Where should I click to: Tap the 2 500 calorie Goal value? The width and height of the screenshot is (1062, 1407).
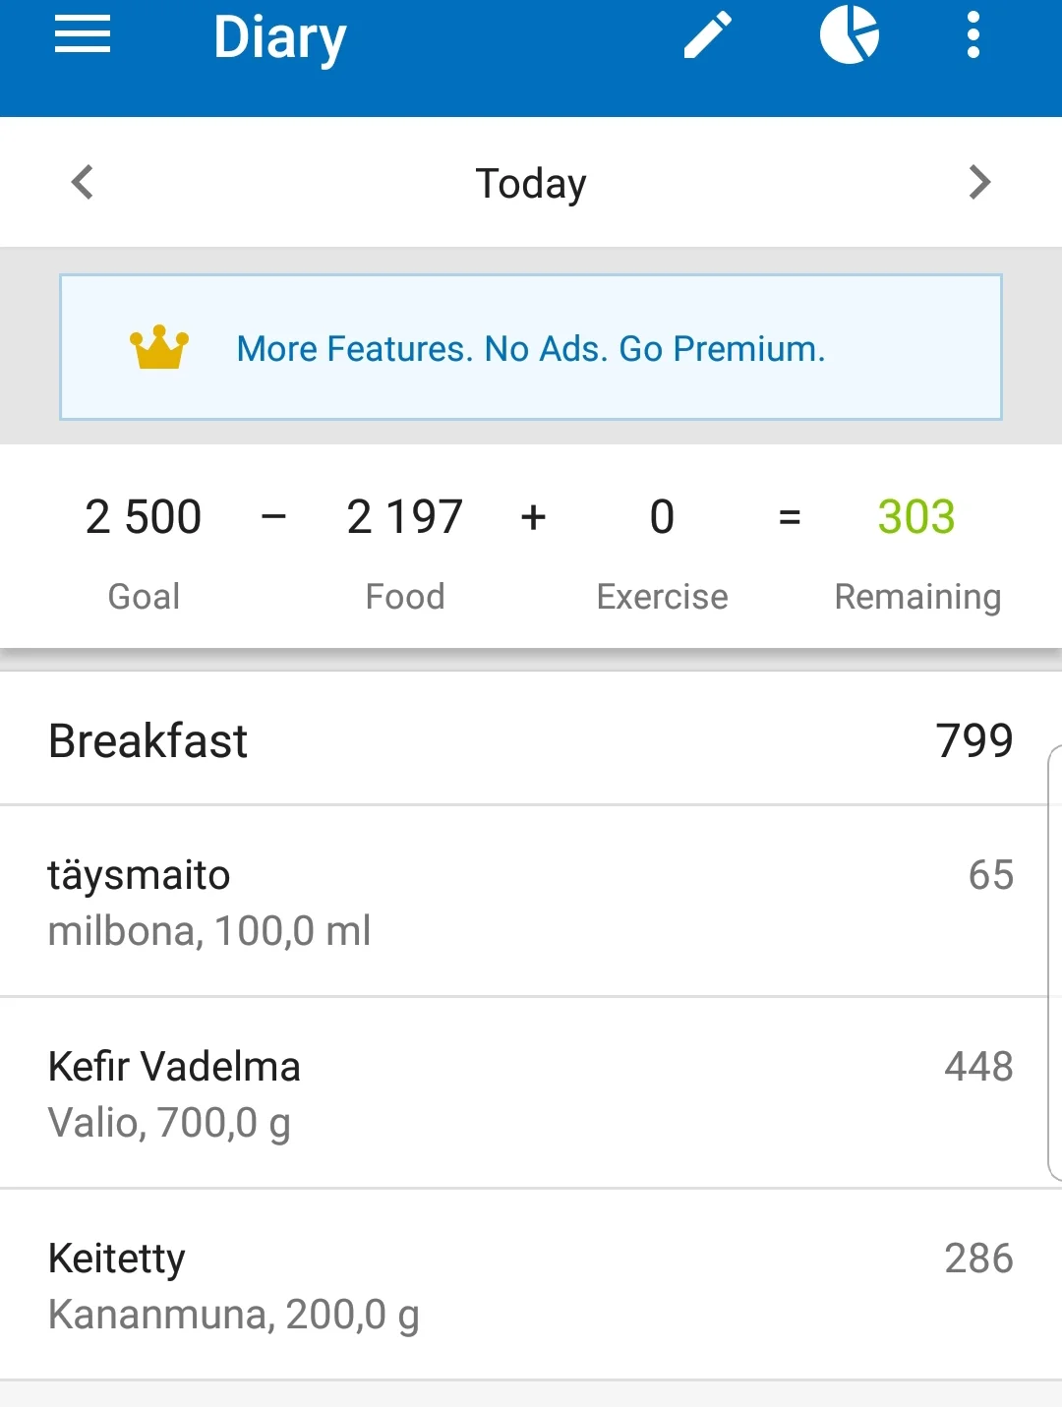click(x=144, y=517)
